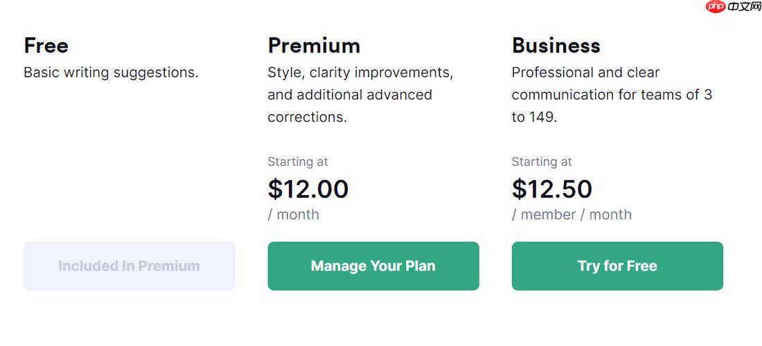Click 'Starting at' above the $12.00 price
Screen dimensions: 762x346
pyautogui.click(x=298, y=162)
